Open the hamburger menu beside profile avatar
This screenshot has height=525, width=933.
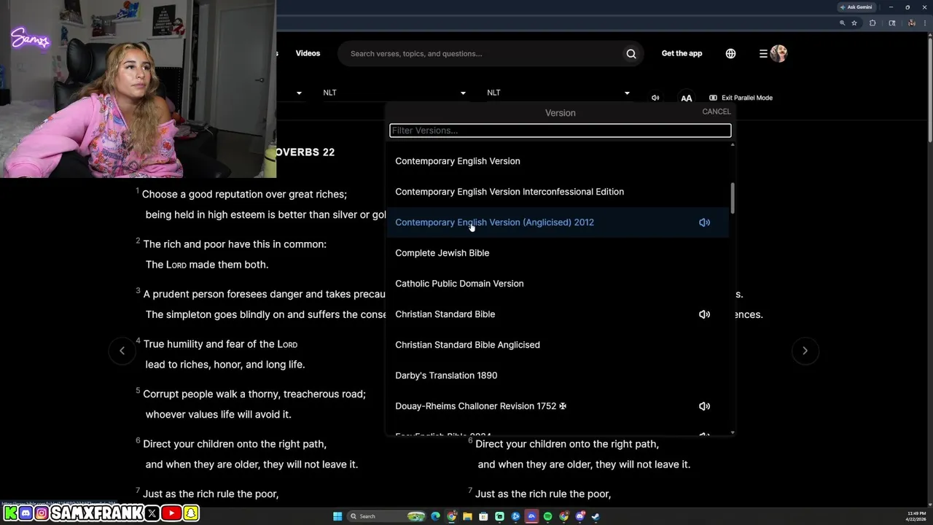tap(763, 53)
